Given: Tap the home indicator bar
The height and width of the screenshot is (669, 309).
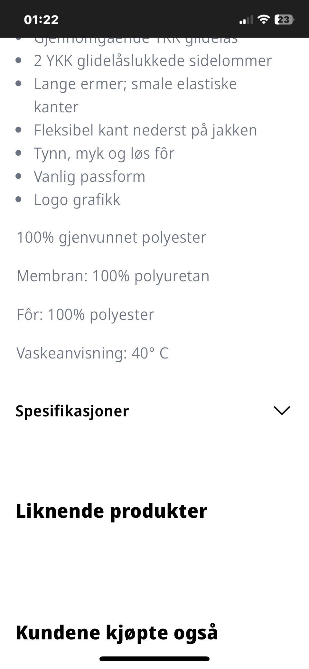Looking at the screenshot, I should pyautogui.click(x=154, y=659).
